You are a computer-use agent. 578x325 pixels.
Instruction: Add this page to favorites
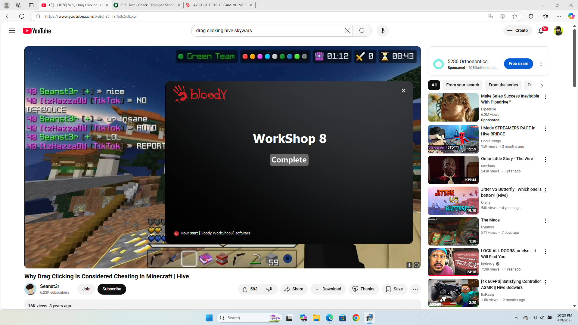(x=515, y=16)
